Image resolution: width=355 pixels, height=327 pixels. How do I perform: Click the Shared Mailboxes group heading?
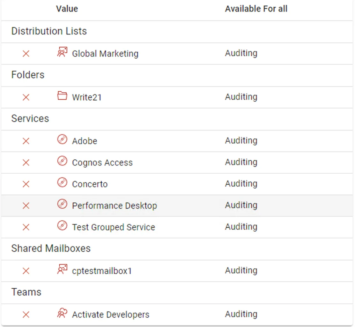(x=51, y=248)
